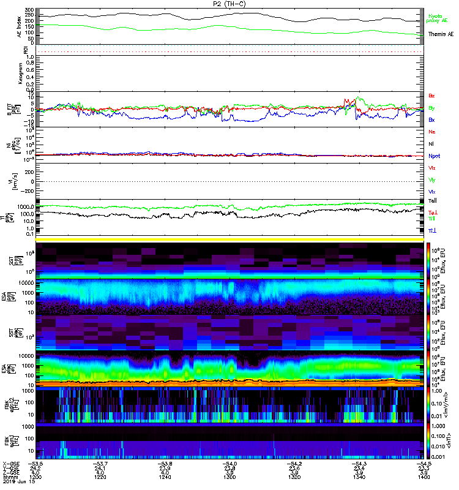Click the SST ions Eflux color bar

tap(428, 260)
